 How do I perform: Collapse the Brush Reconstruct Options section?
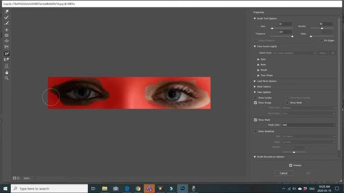pyautogui.click(x=255, y=157)
